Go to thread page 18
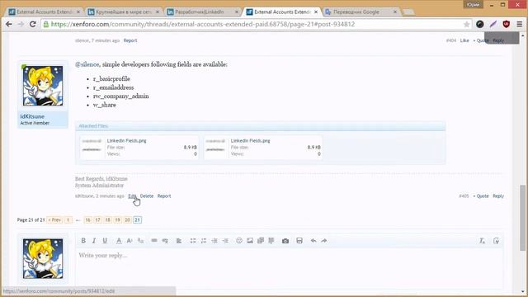Image resolution: width=528 pixels, height=297 pixels. (x=108, y=220)
